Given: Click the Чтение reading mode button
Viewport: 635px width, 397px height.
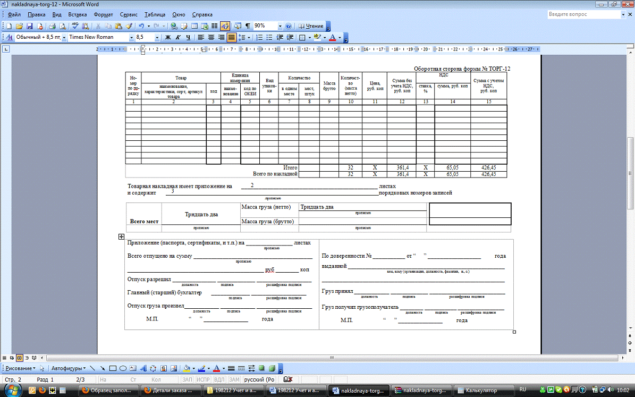Looking at the screenshot, I should coord(311,26).
